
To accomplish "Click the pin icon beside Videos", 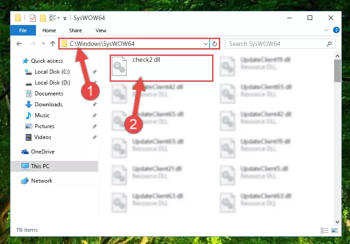I will point(95,137).
